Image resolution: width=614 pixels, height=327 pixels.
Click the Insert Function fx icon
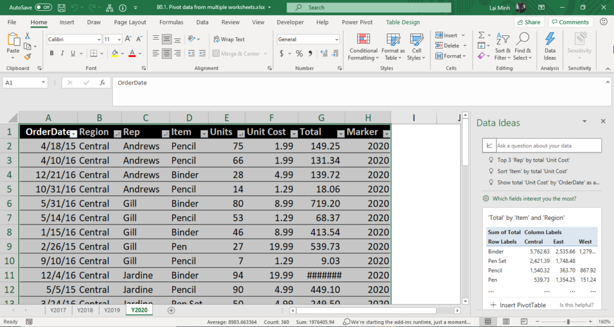(x=102, y=83)
